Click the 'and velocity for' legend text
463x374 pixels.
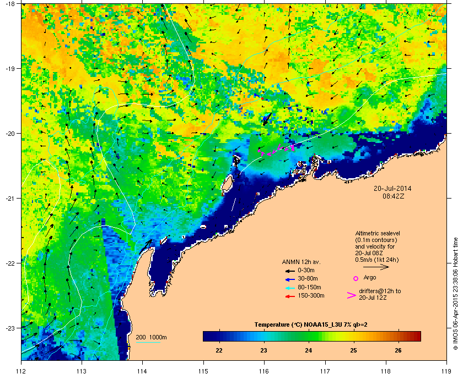[374, 246]
